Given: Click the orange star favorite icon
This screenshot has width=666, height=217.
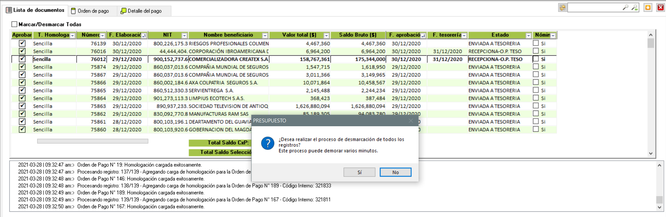Looking at the screenshot, I should 648,8.
